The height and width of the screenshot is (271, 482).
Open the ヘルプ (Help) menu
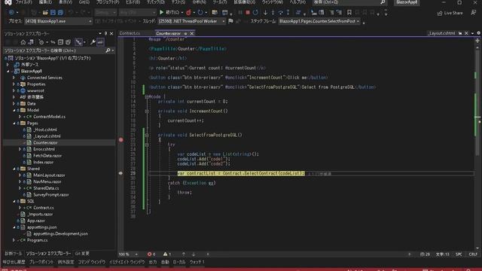tap(297, 2)
